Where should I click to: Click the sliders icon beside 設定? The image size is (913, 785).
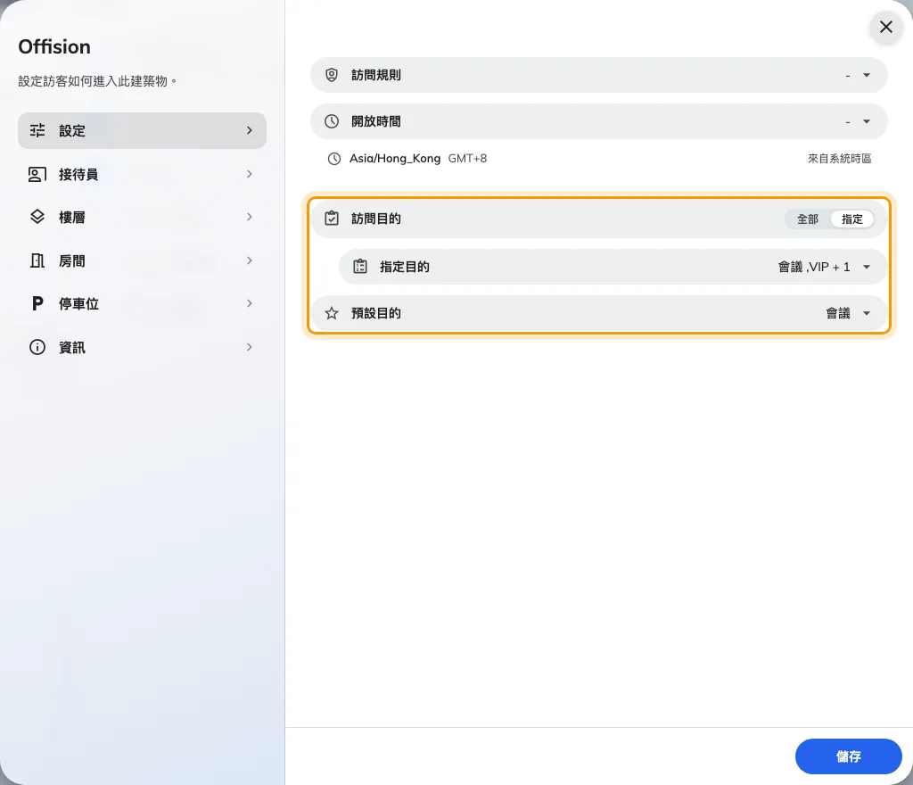point(37,130)
